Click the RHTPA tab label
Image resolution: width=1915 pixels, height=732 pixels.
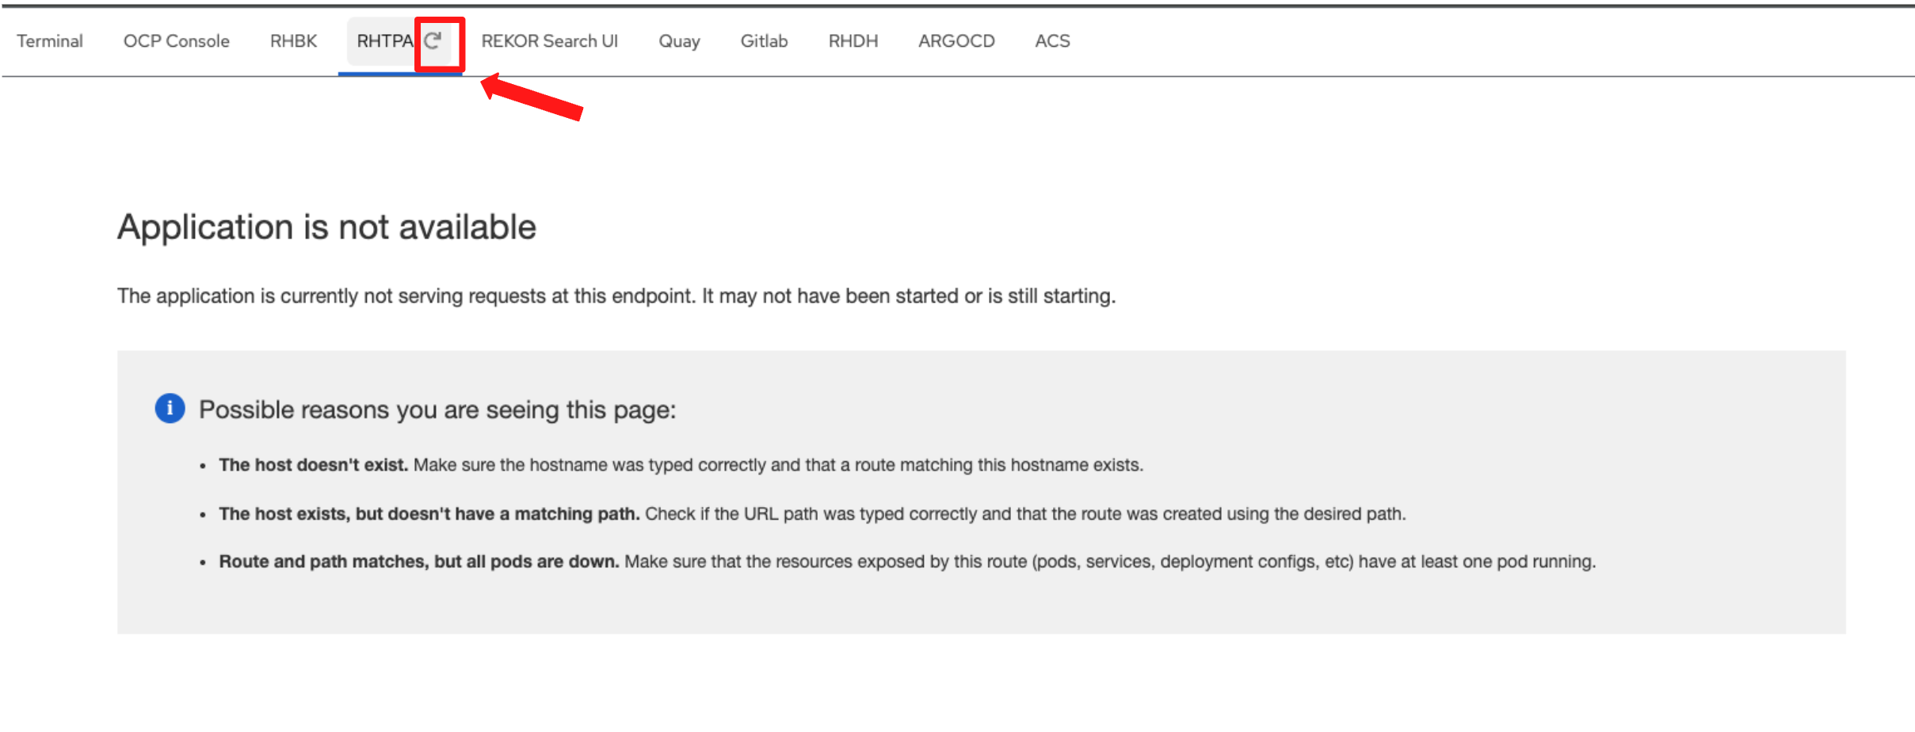click(x=385, y=41)
